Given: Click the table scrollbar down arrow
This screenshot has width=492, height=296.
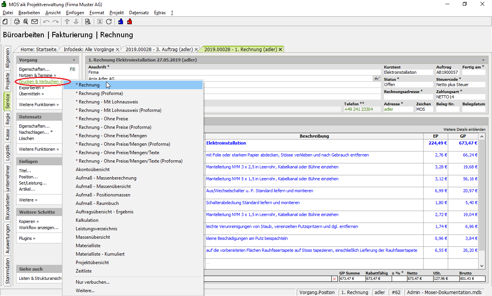Looking at the screenshot, I should coord(482,266).
